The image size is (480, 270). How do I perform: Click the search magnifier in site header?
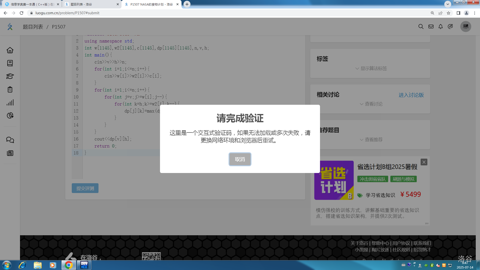[x=421, y=26]
